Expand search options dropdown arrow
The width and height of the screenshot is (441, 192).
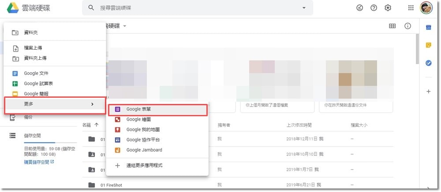(x=303, y=8)
